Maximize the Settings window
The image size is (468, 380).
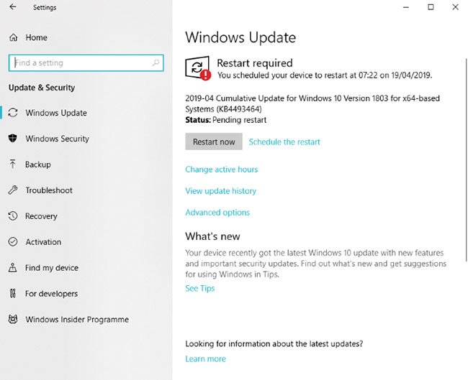pyautogui.click(x=431, y=7)
